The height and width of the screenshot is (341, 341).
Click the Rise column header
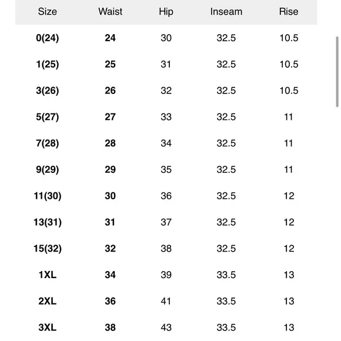(x=289, y=12)
